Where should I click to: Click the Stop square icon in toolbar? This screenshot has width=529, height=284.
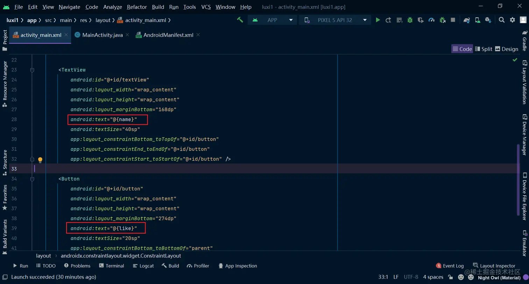(453, 20)
